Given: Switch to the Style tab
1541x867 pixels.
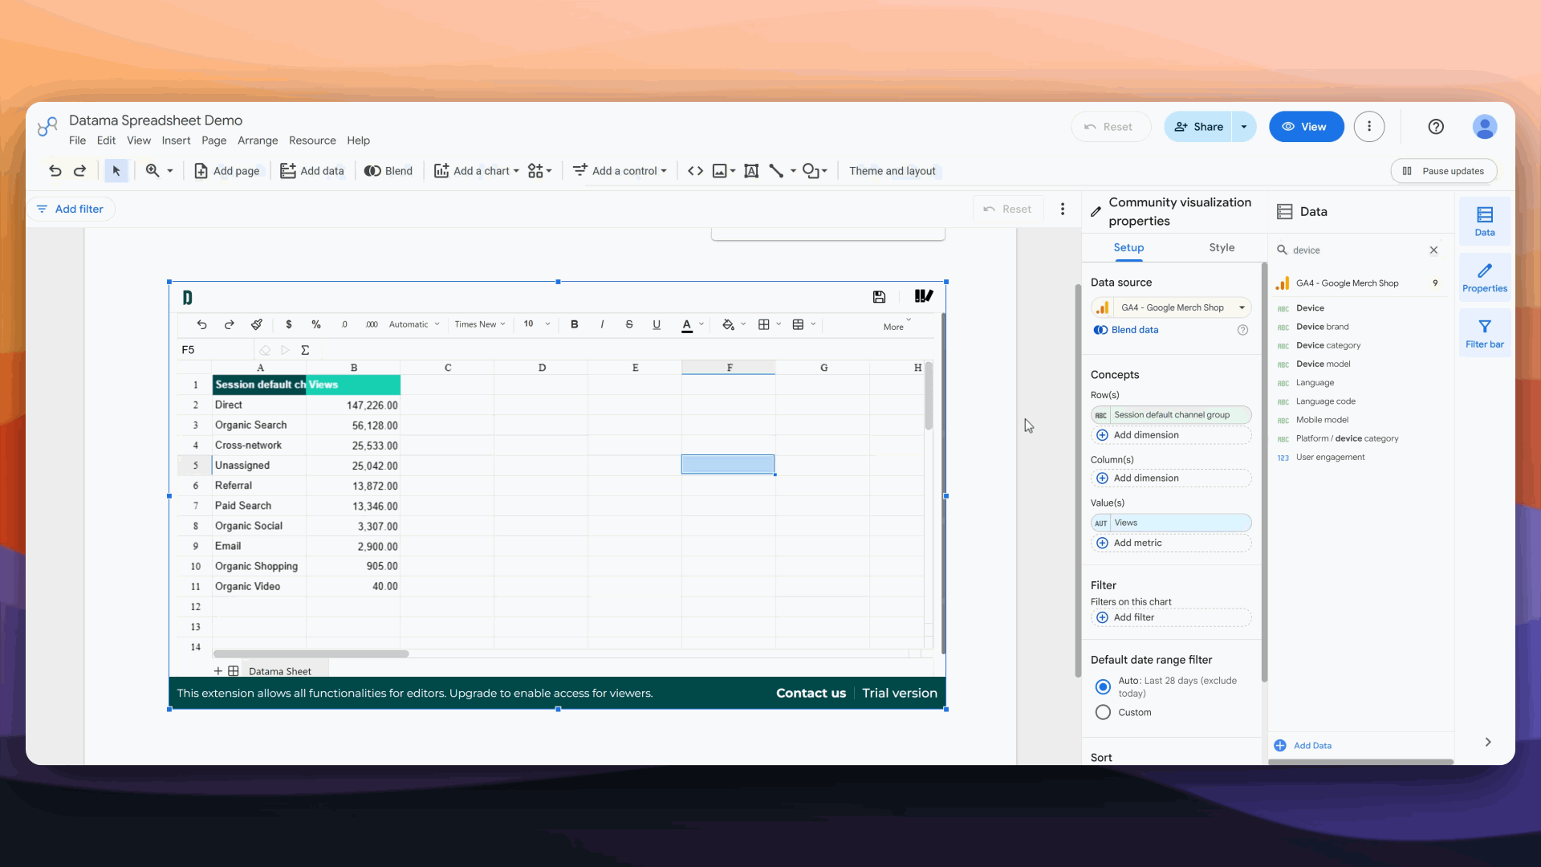Looking at the screenshot, I should (1222, 248).
